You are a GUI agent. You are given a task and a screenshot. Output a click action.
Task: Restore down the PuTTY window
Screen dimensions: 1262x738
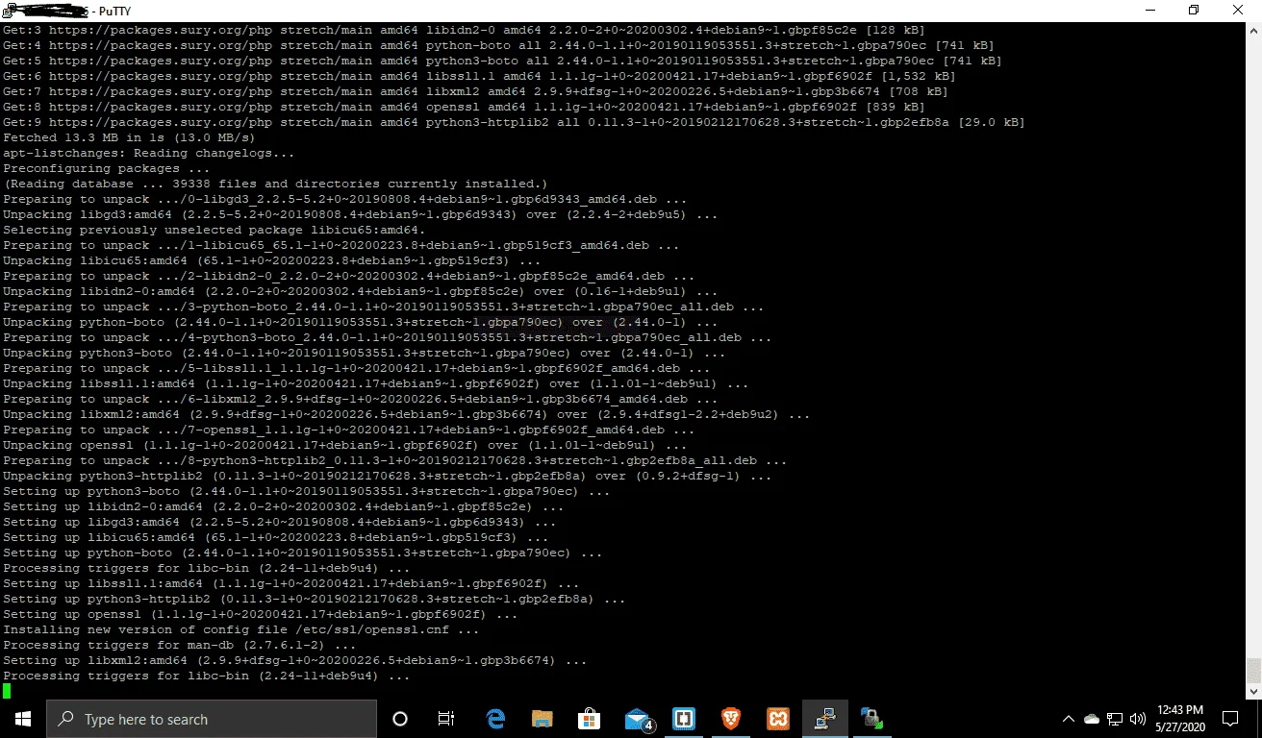[x=1194, y=11]
